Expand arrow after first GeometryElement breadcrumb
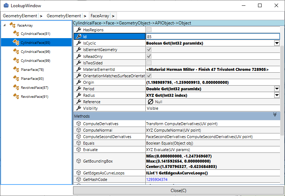285x196 pixels. coord(41,16)
